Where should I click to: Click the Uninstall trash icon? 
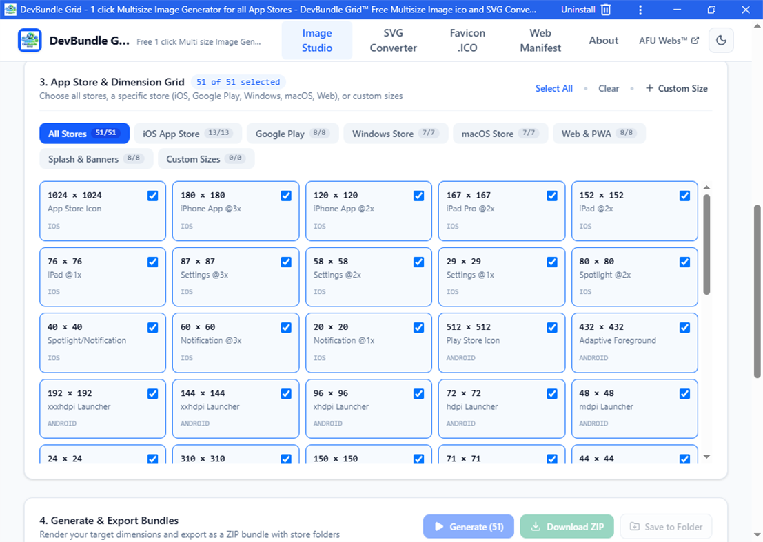coord(606,10)
